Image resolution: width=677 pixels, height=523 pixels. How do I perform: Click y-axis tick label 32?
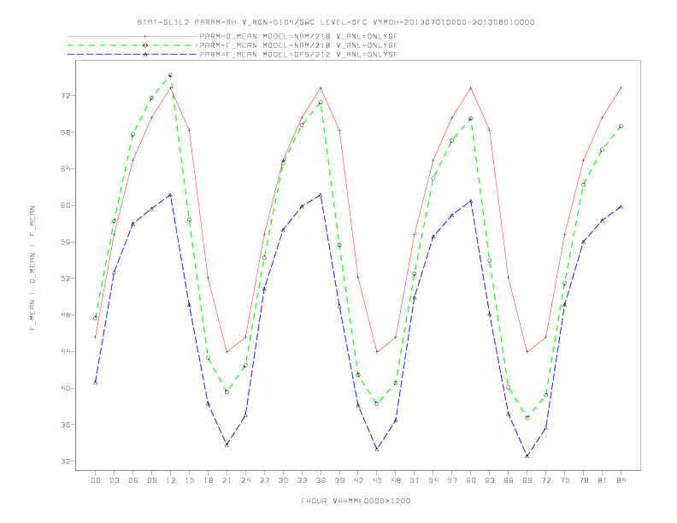coord(66,461)
